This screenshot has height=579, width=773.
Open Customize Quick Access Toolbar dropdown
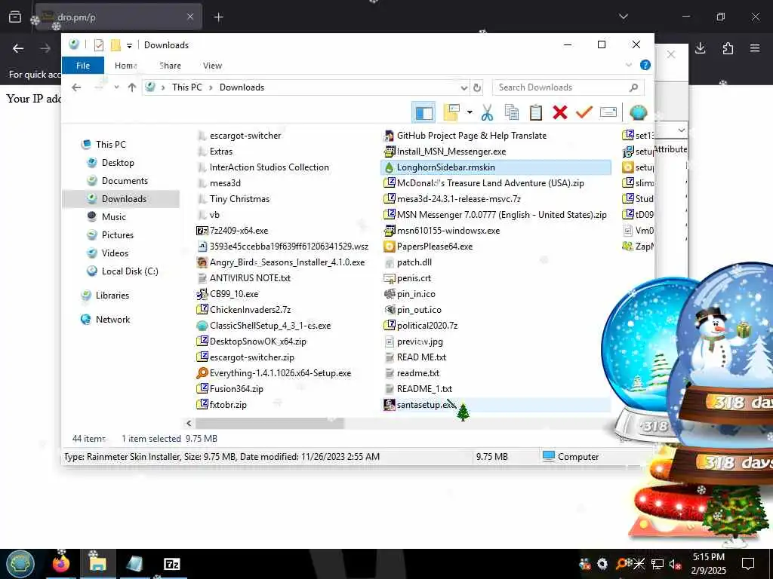129,46
